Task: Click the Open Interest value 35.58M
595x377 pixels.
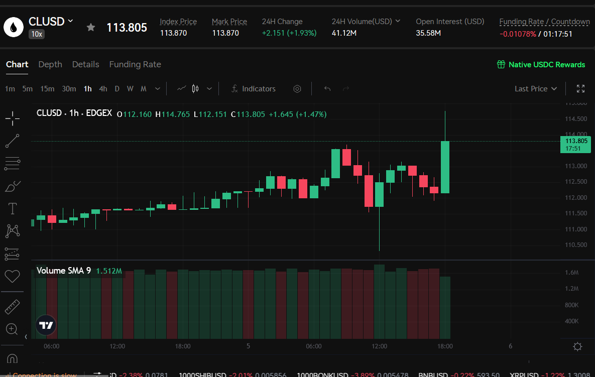Action: (x=428, y=33)
